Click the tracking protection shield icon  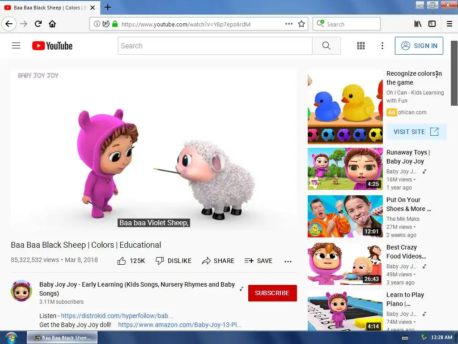tap(106, 24)
